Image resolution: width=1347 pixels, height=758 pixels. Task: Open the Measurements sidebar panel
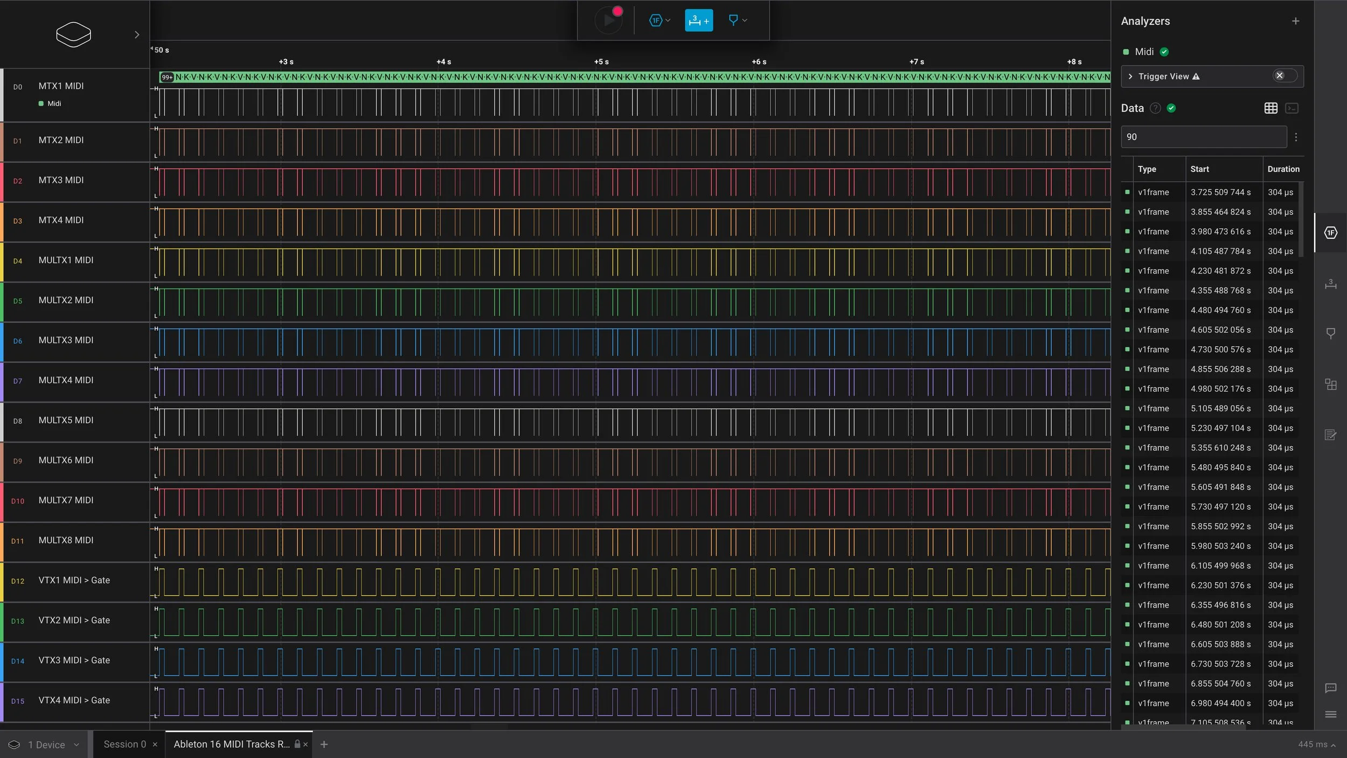pos(1330,284)
